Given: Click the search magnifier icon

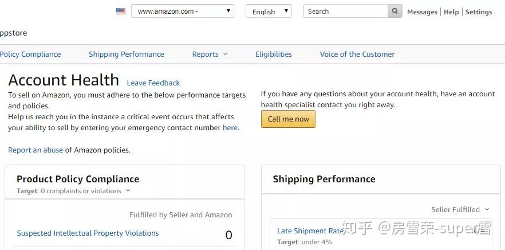Looking at the screenshot, I should tap(395, 11).
